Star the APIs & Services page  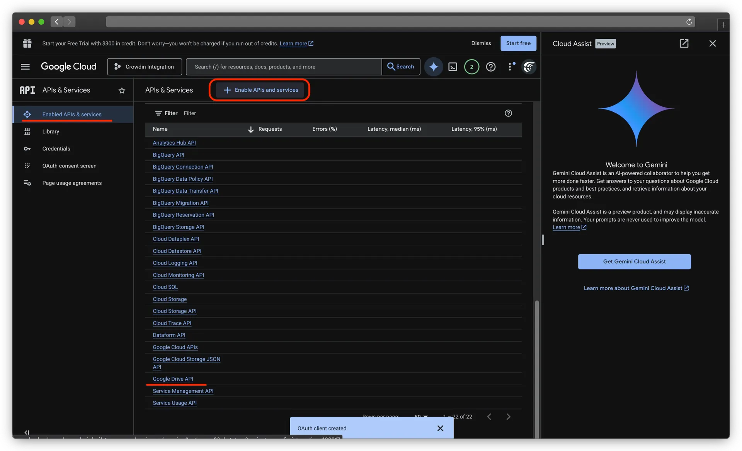pyautogui.click(x=122, y=90)
